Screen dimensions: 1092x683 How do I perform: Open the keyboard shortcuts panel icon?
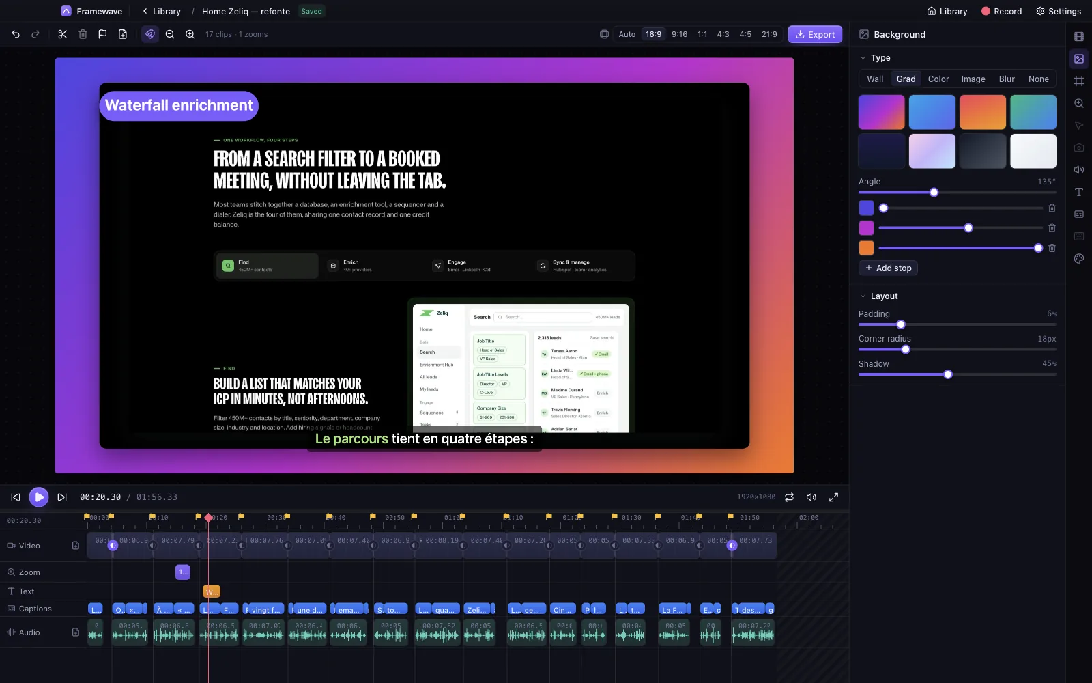1079,236
